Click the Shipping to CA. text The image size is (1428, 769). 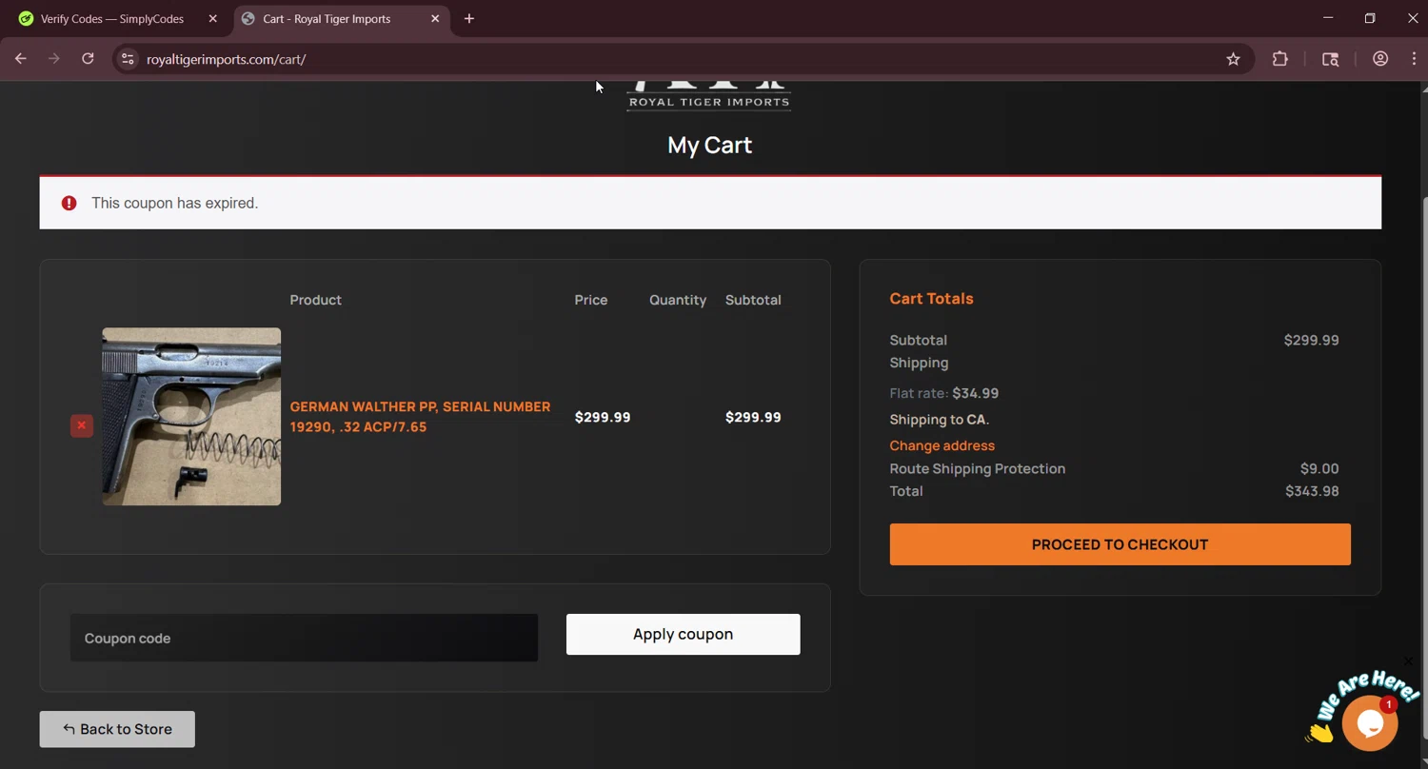(x=939, y=420)
